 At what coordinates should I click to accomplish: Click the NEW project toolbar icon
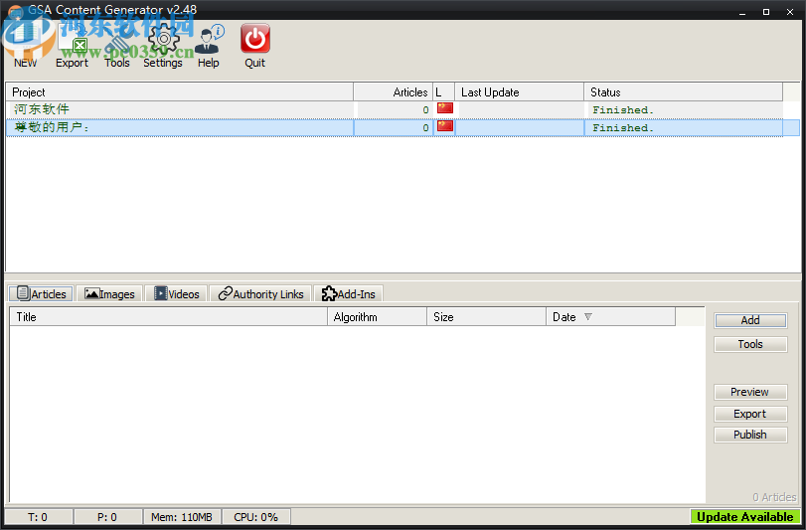click(x=26, y=44)
